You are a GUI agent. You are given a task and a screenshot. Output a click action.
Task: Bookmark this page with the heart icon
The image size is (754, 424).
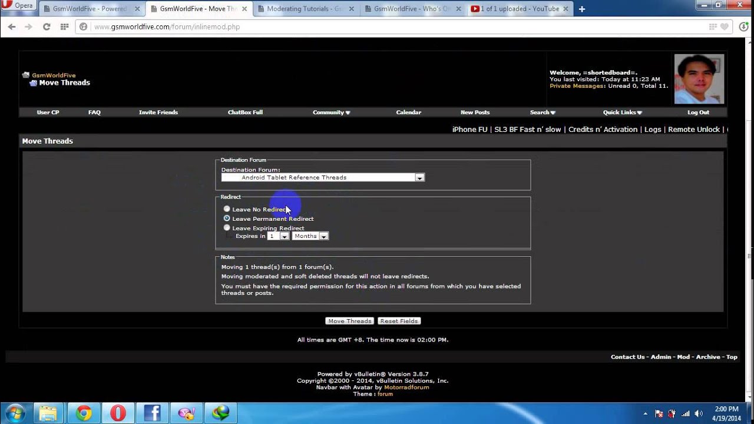tap(726, 26)
